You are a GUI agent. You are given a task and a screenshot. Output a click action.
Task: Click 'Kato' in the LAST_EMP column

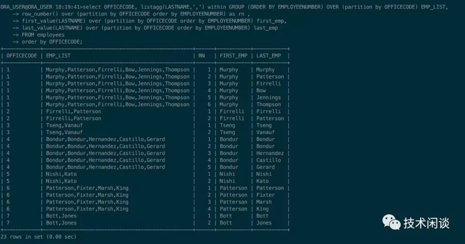[x=262, y=181]
